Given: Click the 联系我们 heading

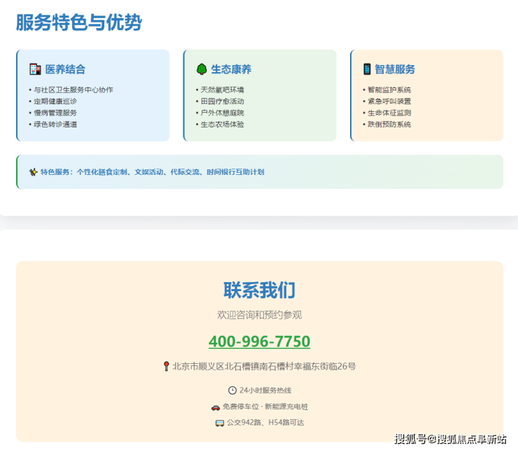Looking at the screenshot, I should coord(259,290).
